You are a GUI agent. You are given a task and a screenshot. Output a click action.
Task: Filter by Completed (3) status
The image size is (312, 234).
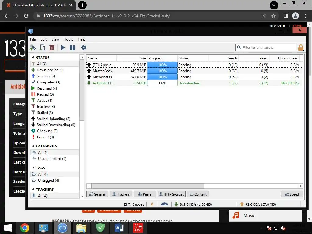click(x=48, y=82)
